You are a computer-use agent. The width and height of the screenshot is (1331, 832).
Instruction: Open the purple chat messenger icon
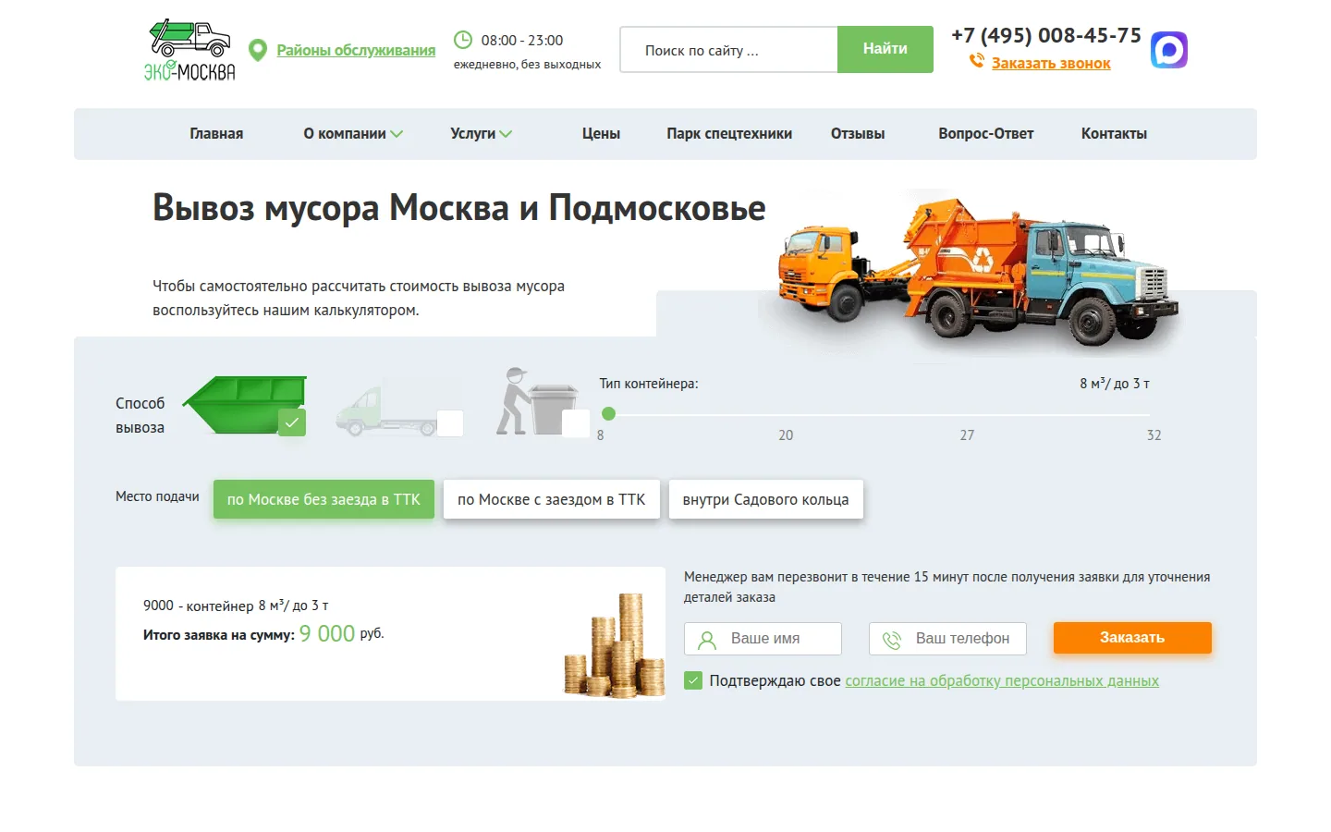[x=1169, y=50]
